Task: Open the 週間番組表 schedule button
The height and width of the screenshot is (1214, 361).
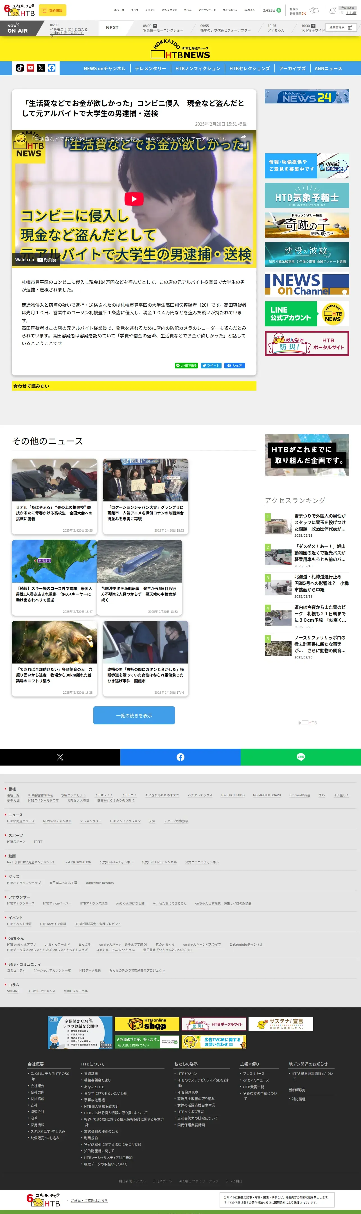Action: 341,27
